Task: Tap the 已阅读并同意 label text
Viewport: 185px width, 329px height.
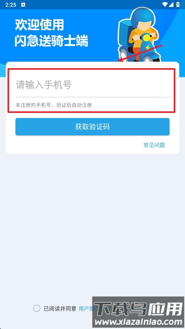Action: point(60,309)
